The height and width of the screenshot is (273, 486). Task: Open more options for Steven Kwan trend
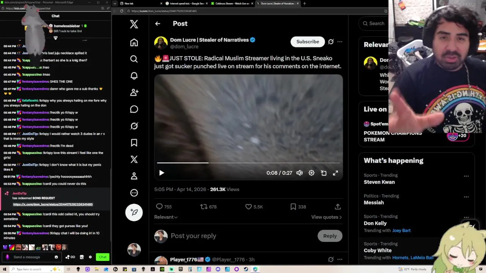tap(466, 176)
